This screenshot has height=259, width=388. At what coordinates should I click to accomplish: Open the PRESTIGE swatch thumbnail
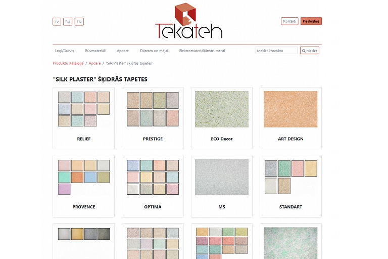[x=153, y=109]
